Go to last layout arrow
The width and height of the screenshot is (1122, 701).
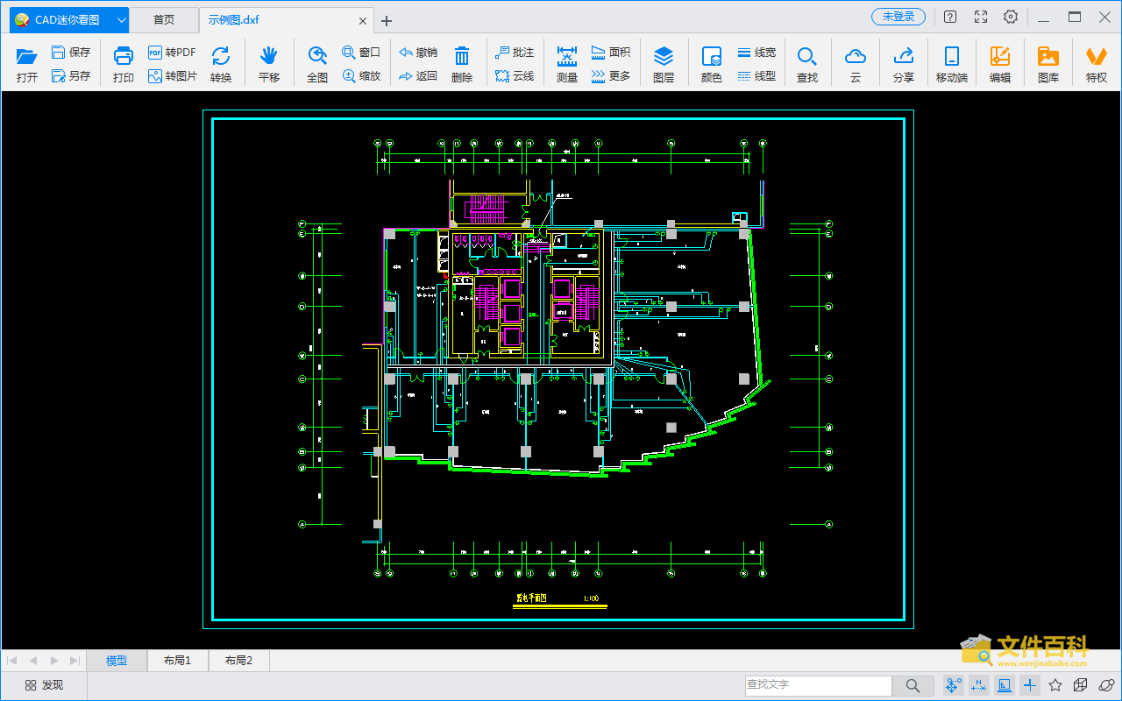click(x=75, y=661)
